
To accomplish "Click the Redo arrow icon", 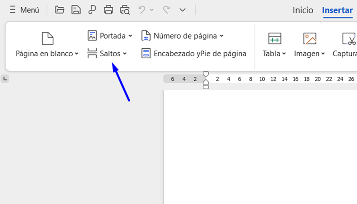I will [x=166, y=10].
